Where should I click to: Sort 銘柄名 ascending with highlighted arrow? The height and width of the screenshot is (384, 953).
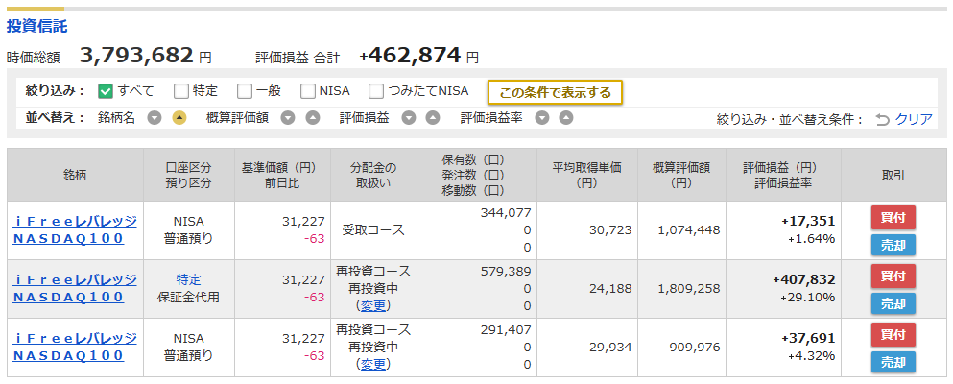click(x=179, y=118)
